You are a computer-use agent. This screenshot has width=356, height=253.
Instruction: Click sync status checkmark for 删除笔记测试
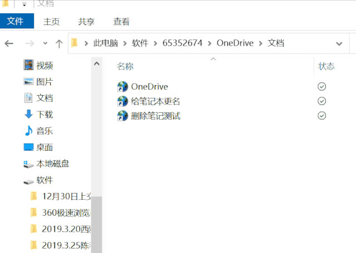click(x=322, y=116)
